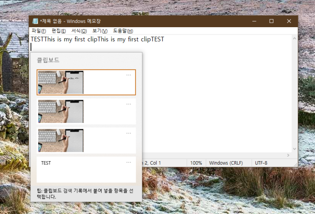This screenshot has height=214, width=315.
Task: Open the 보기(V) menu
Action: coord(100,31)
